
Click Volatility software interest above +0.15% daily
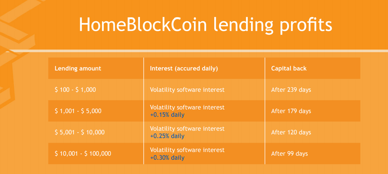pyautogui.click(x=187, y=107)
